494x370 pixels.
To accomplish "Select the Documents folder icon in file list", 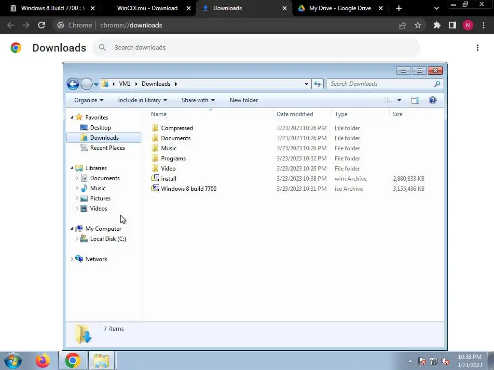I will [155, 138].
